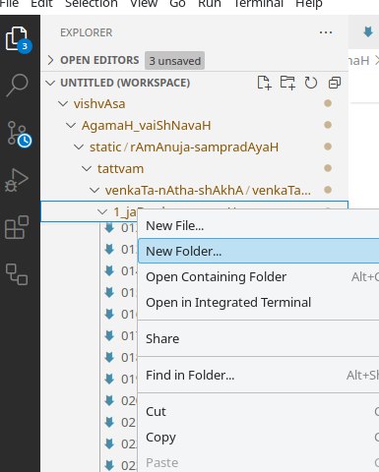Open the Extensions view icon
Screen dimensions: 379x472
[17, 227]
